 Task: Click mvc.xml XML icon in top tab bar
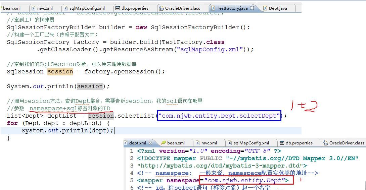point(34,8)
